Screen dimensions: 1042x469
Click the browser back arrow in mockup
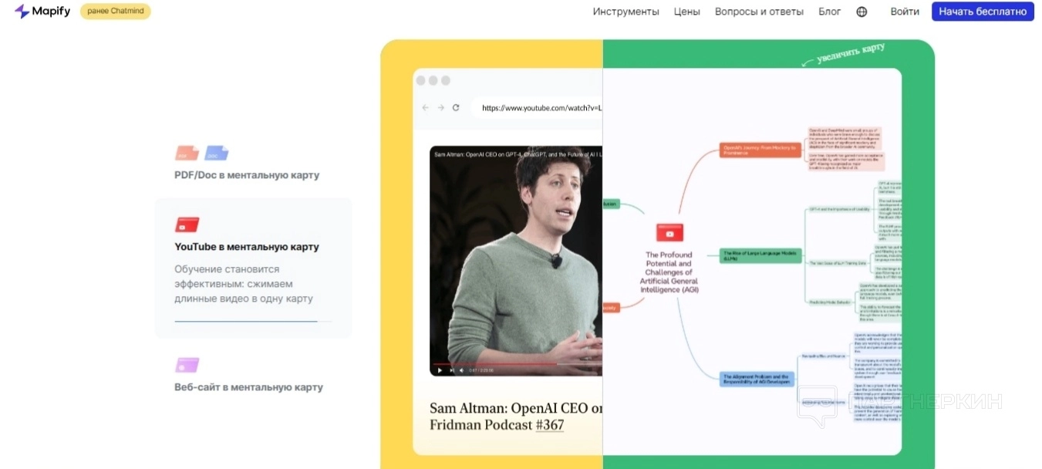[425, 107]
